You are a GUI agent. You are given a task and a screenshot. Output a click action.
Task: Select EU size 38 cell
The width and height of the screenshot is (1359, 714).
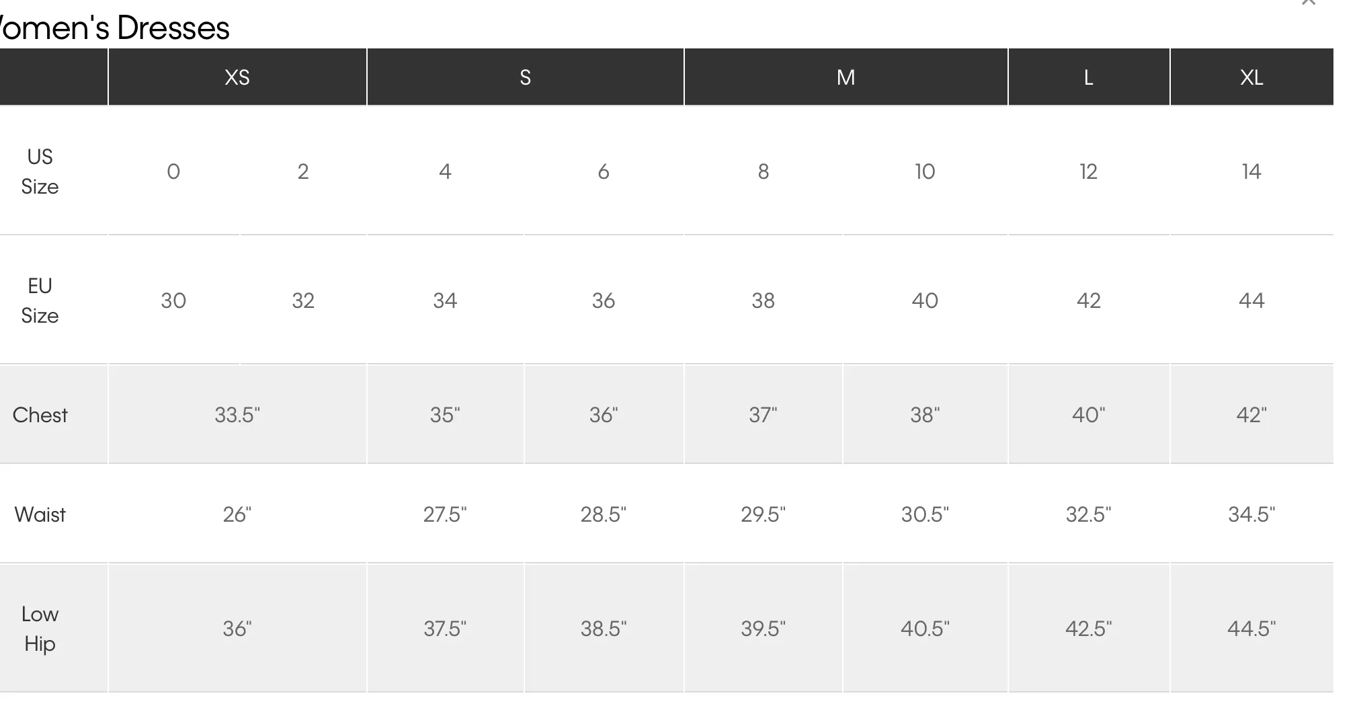point(764,301)
